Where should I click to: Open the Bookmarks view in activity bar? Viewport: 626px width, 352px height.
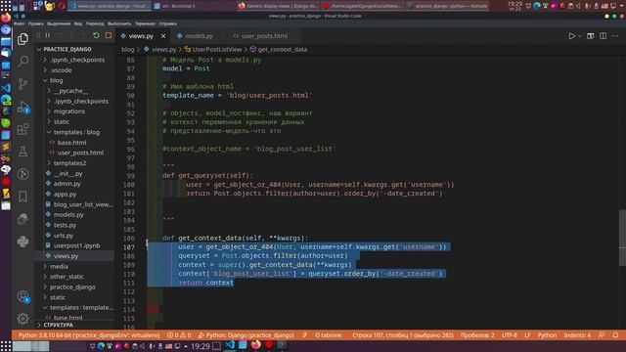coord(22,197)
